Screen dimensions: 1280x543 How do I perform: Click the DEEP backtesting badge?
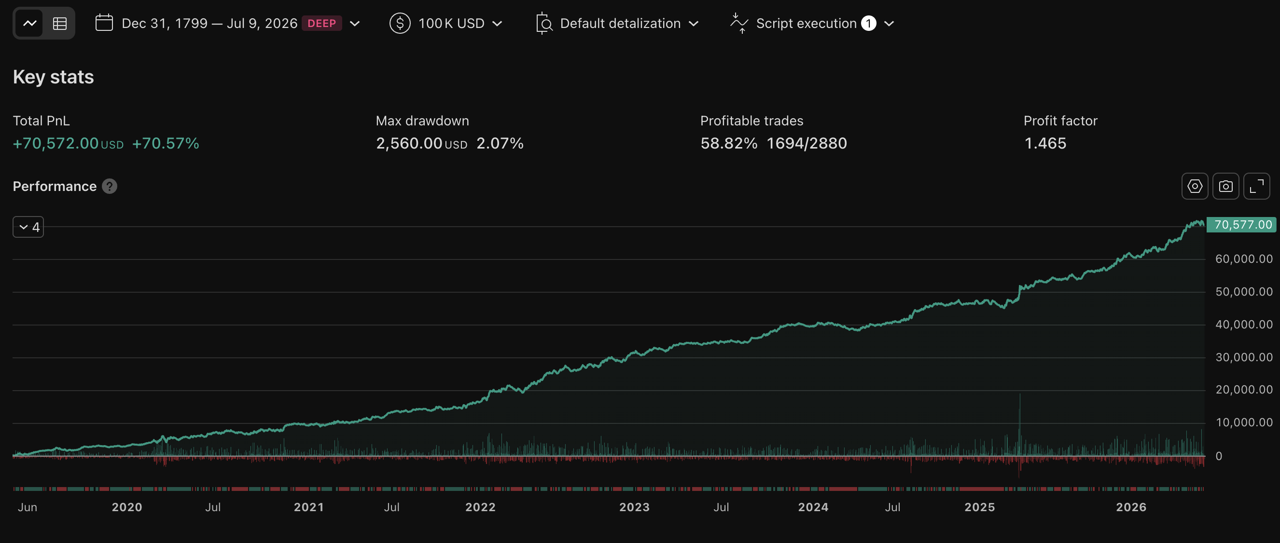click(321, 23)
